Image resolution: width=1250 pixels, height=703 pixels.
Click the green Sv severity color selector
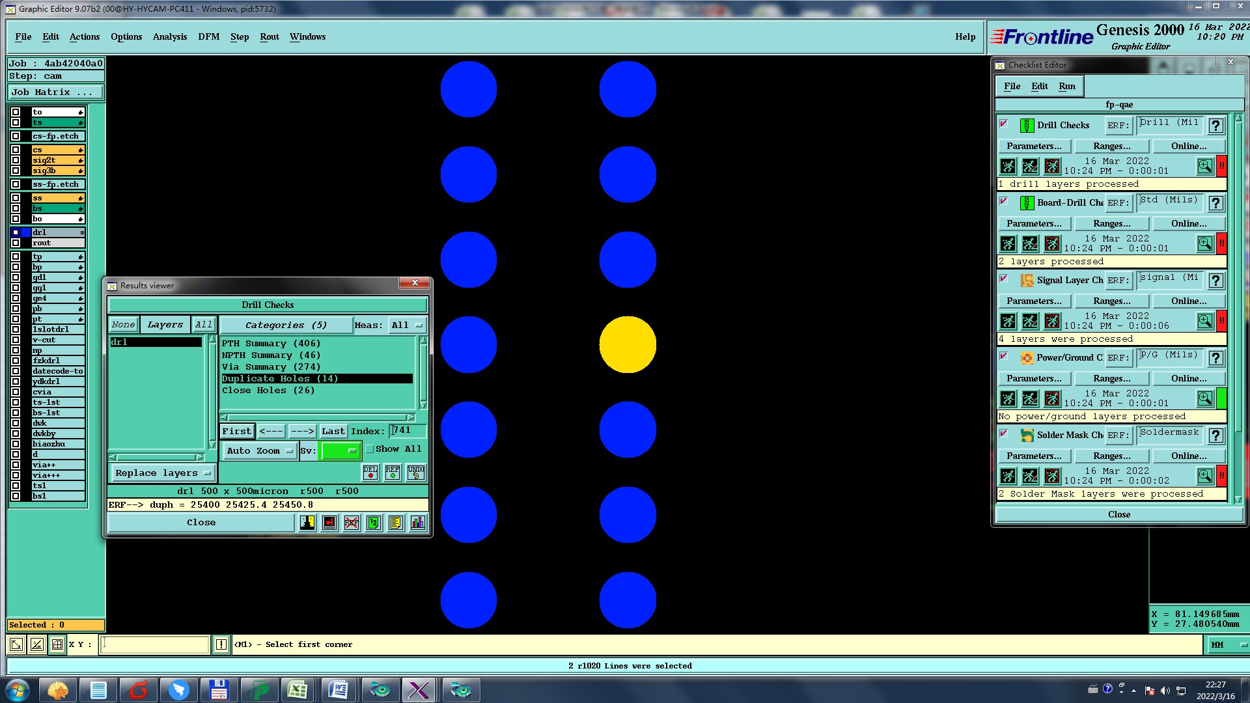tap(340, 450)
